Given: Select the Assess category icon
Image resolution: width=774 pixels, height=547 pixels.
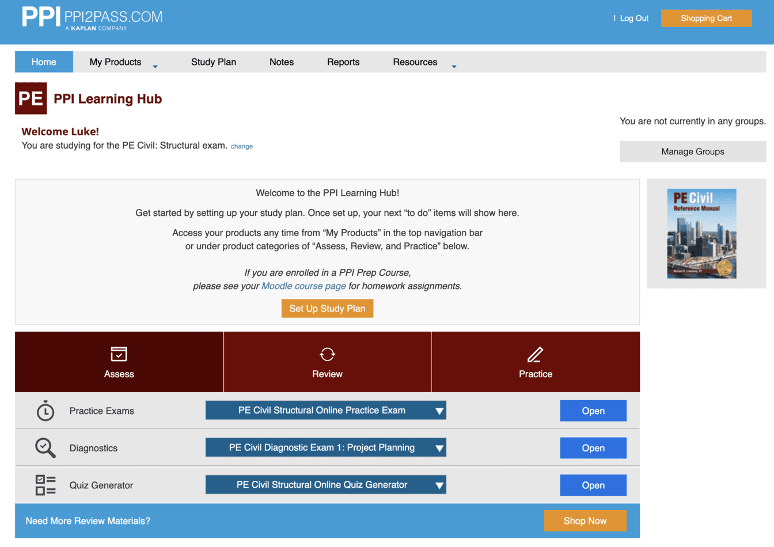Looking at the screenshot, I should tap(119, 354).
